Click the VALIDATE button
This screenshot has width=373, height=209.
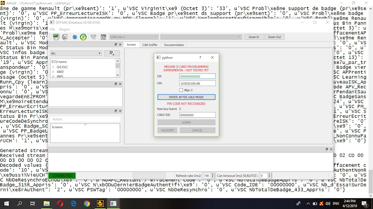[167, 130]
